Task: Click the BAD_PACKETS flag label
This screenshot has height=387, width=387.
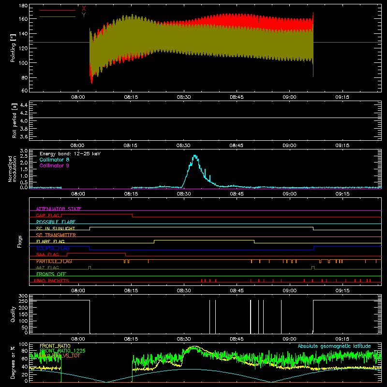Action: [52, 281]
